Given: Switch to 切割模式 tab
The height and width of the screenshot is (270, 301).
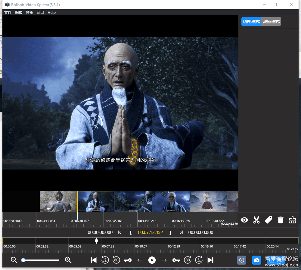Looking at the screenshot, I should tap(251, 21).
